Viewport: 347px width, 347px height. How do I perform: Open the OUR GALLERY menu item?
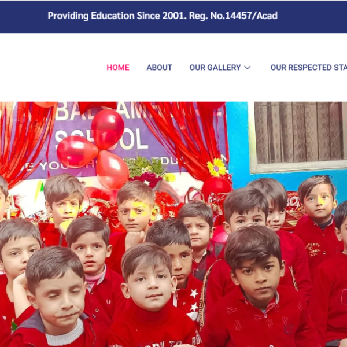click(x=215, y=67)
